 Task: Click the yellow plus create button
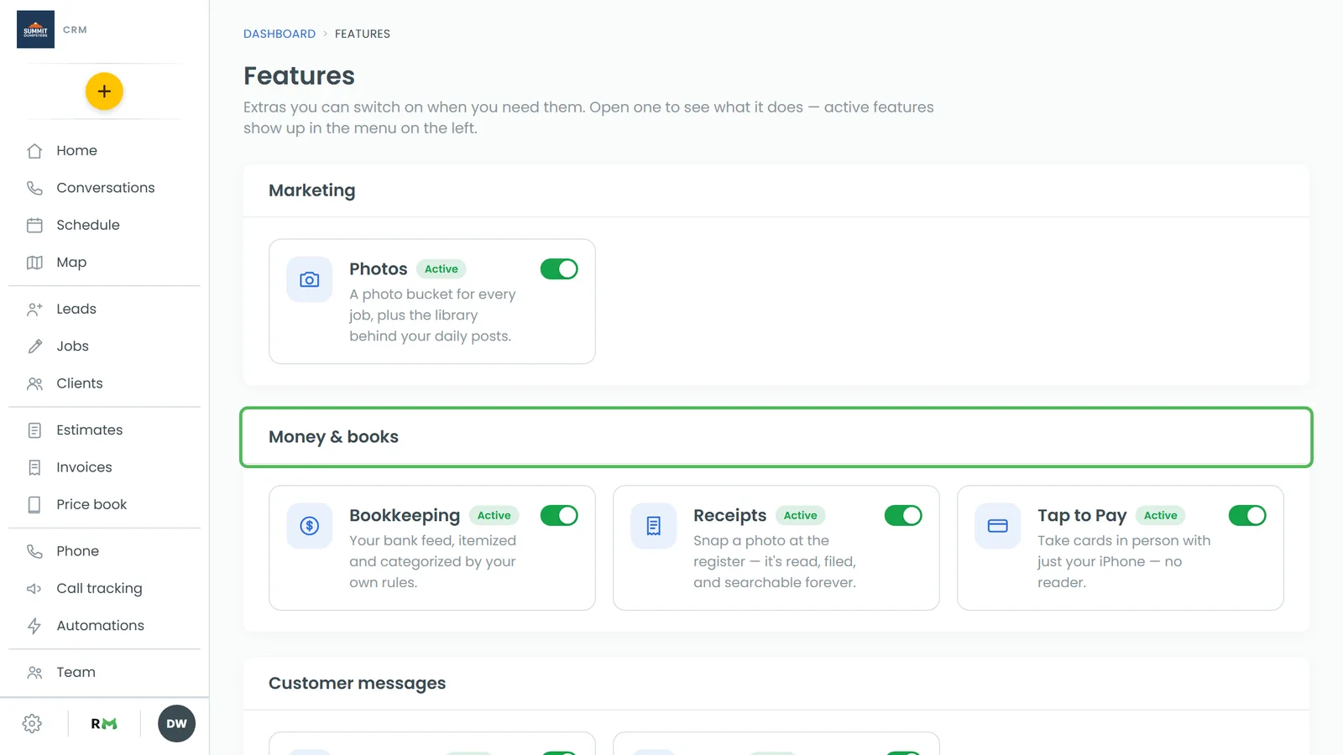(104, 91)
